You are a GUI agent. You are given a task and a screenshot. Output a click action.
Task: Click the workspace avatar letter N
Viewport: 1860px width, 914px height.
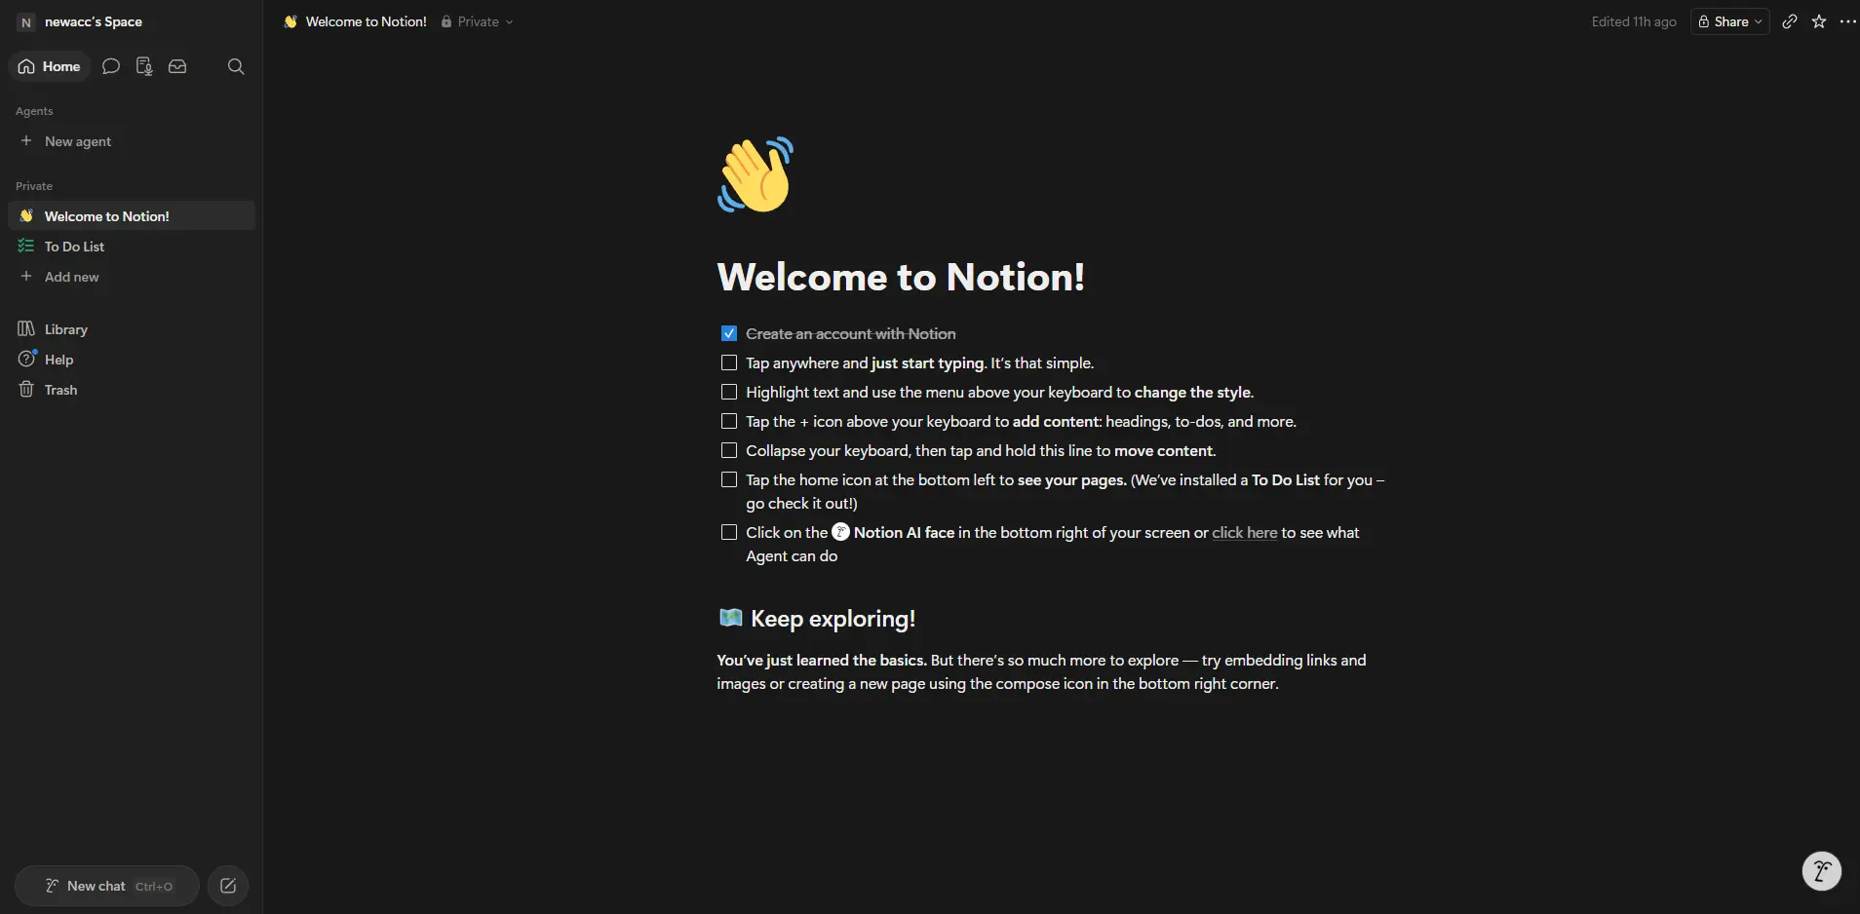(x=26, y=22)
